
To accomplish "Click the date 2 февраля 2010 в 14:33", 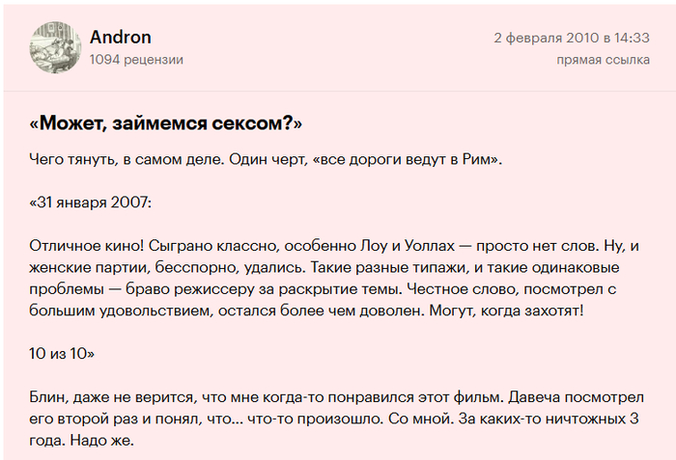I will tap(571, 39).
